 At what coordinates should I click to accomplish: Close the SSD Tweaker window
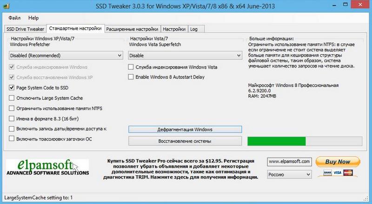[360, 4]
